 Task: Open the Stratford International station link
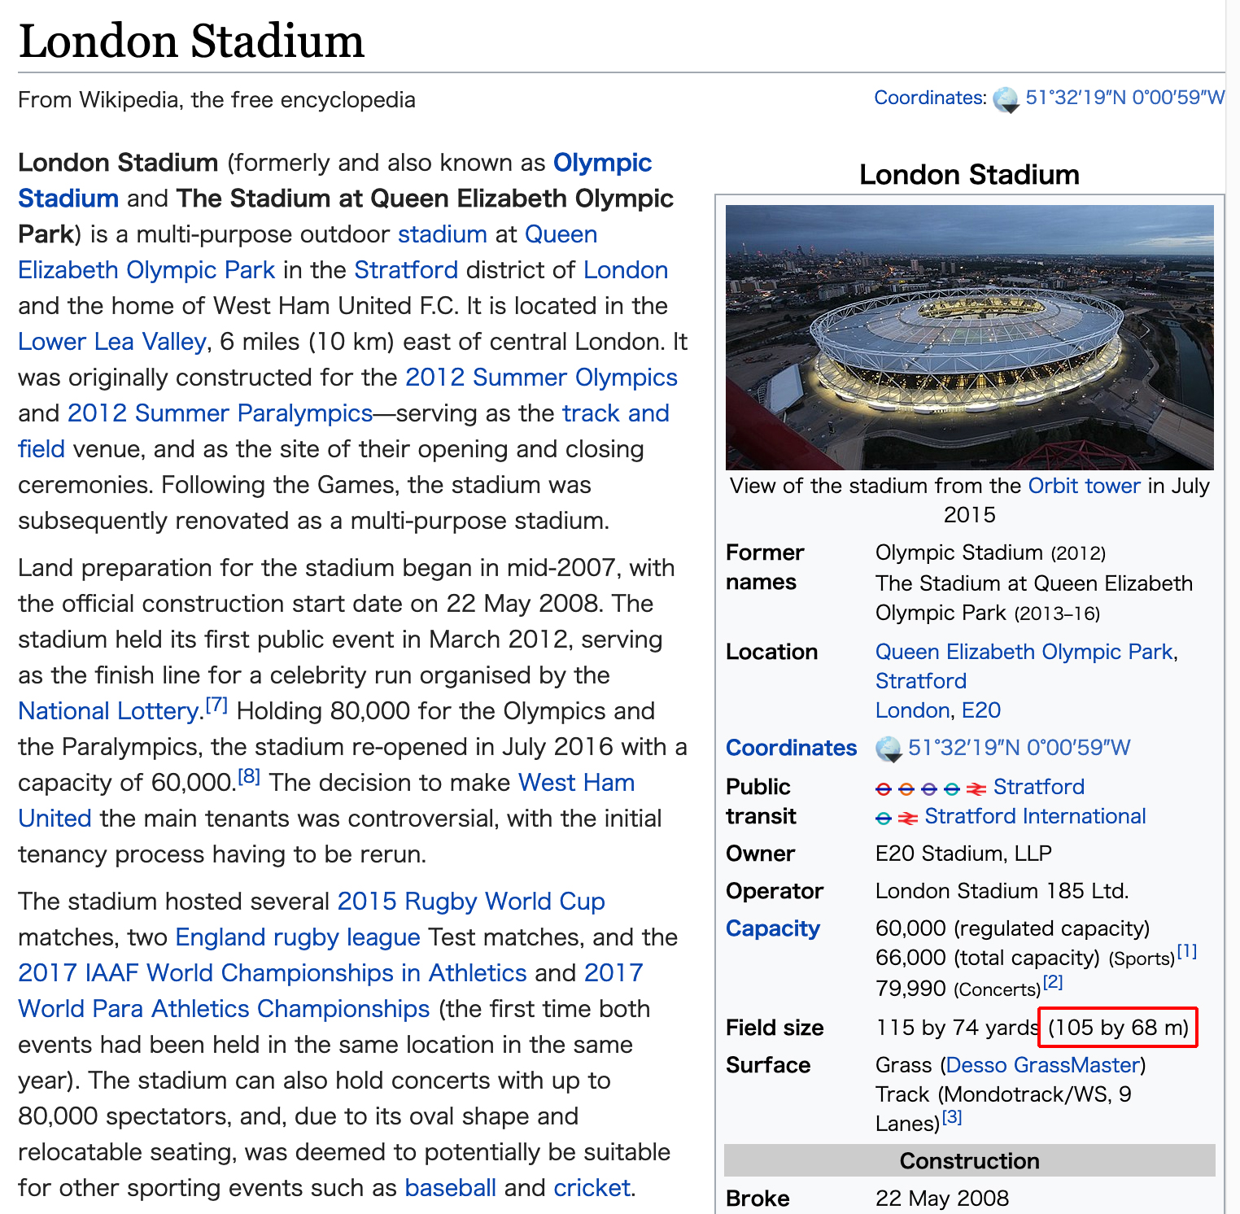click(1035, 816)
